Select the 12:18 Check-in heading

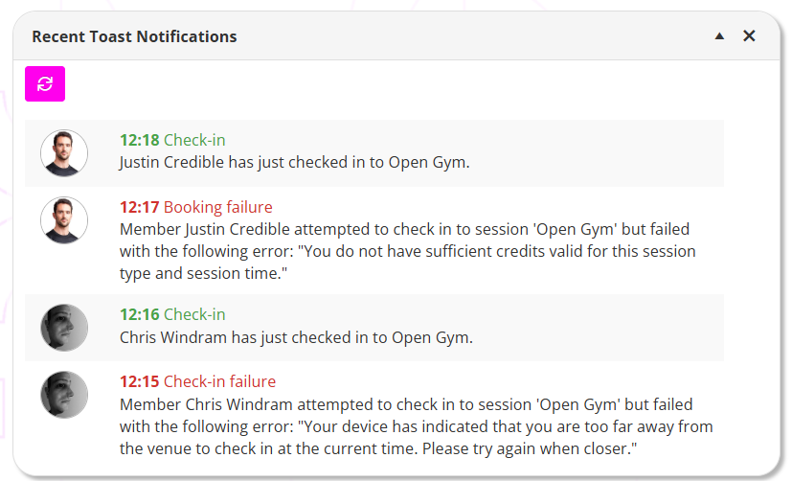point(172,140)
